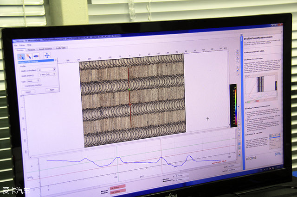Open the File menu
Image resolution: width=297 pixels, height=197 pixels.
(15, 45)
